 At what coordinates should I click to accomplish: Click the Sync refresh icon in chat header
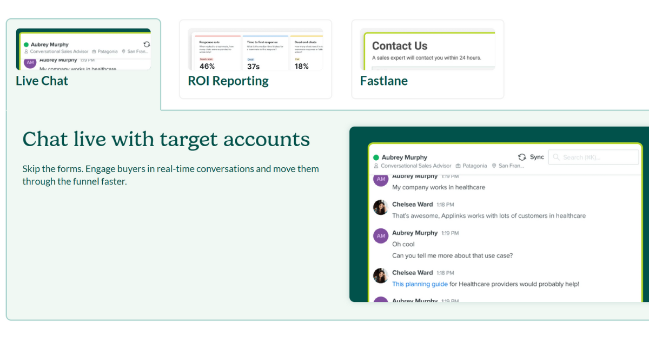tap(522, 157)
